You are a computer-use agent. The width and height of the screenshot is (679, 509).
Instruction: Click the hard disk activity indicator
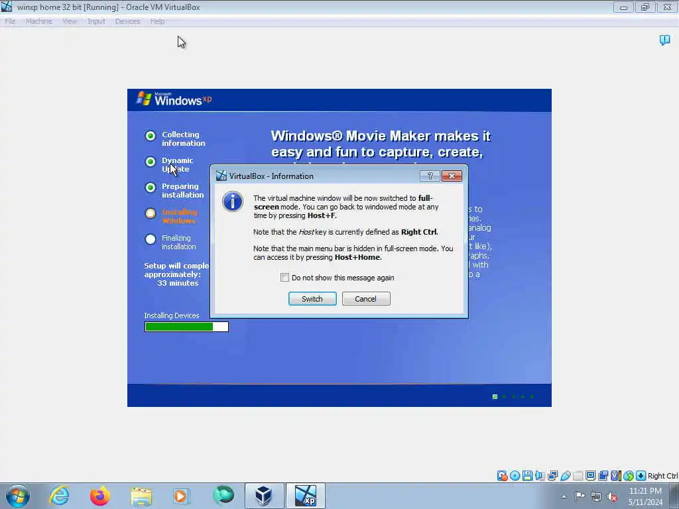(502, 476)
